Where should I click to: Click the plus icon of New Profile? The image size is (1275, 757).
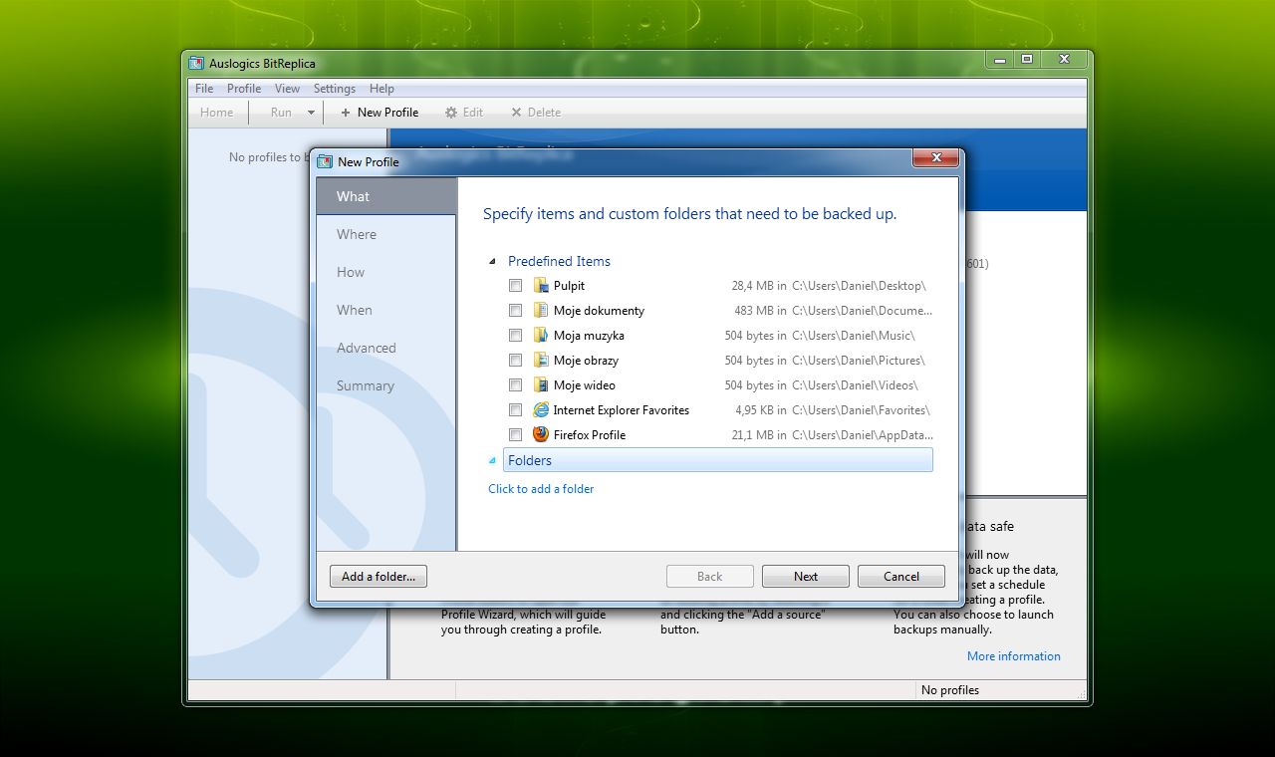click(346, 113)
